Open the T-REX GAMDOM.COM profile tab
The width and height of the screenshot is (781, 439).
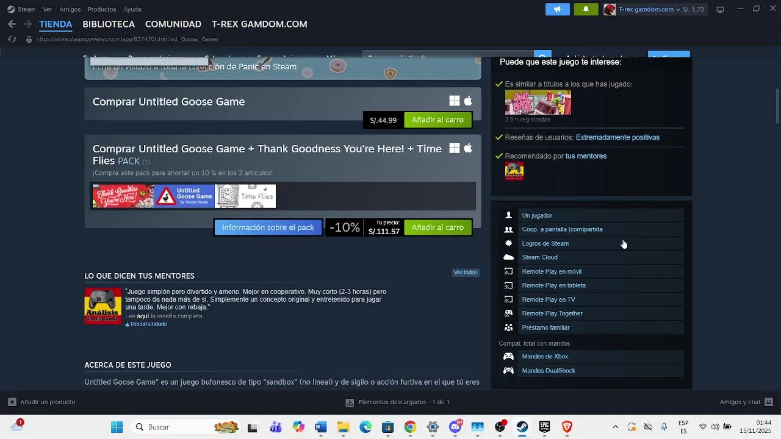click(x=259, y=24)
